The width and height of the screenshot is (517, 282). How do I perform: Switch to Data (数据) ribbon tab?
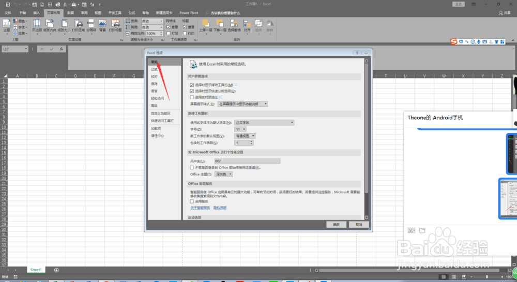coord(70,13)
